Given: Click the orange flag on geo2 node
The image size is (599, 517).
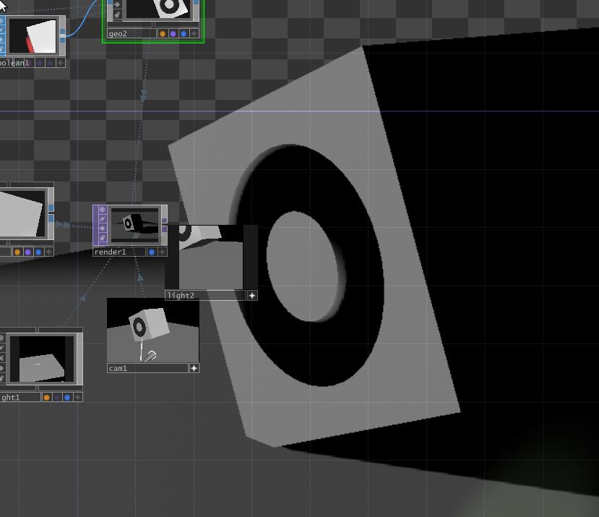Looking at the screenshot, I should tap(163, 34).
